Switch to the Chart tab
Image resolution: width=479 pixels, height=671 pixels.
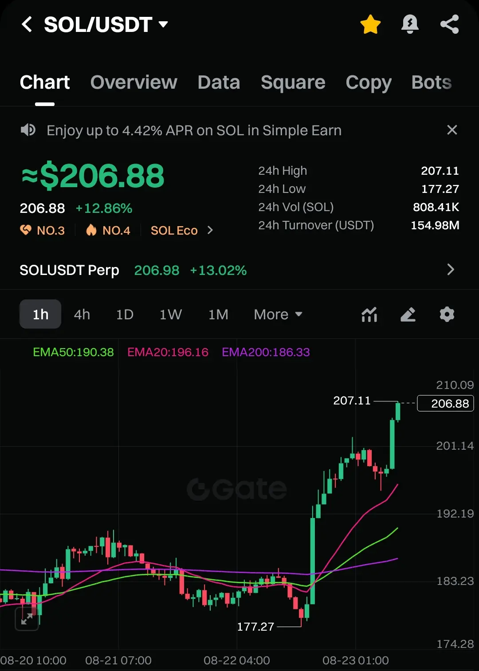click(45, 82)
